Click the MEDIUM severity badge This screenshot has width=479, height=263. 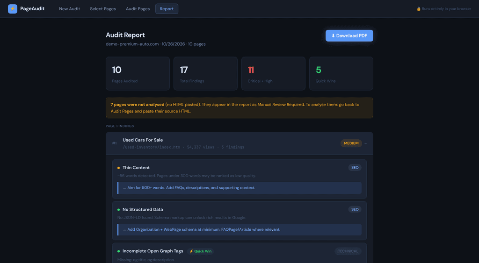351,143
